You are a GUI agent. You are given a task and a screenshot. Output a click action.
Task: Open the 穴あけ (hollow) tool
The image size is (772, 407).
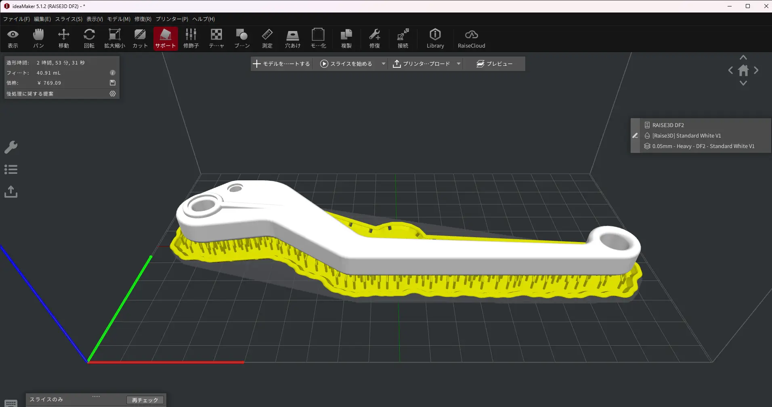click(293, 39)
